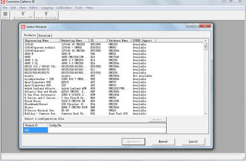Open the Tools menu
The image size is (246, 161).
pos(79,8)
